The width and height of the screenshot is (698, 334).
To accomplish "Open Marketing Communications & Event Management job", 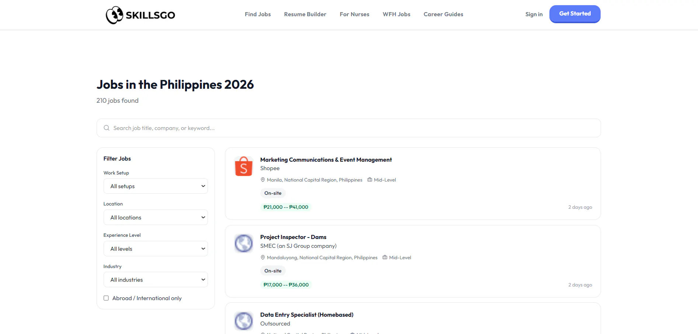I will (x=326, y=159).
